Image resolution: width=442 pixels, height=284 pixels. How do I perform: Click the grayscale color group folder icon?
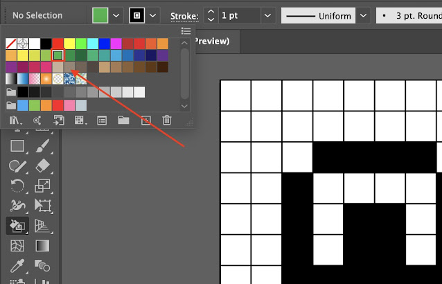[11, 92]
